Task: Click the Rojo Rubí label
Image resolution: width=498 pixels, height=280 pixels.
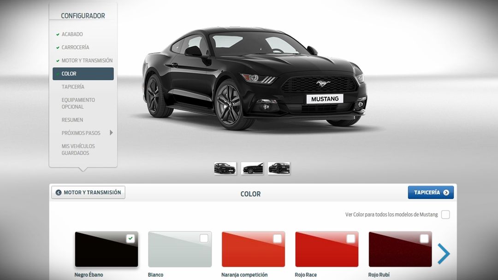Action: tap(379, 275)
